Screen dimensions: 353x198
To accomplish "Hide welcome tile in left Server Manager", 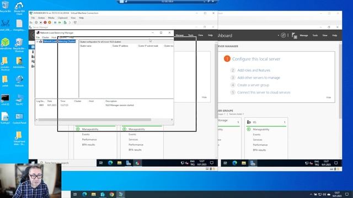I will pyautogui.click(x=204, y=97).
